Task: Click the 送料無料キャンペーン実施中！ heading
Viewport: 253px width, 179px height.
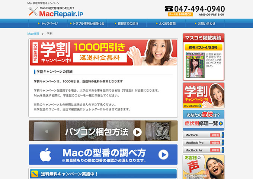Action: [x=69, y=174]
